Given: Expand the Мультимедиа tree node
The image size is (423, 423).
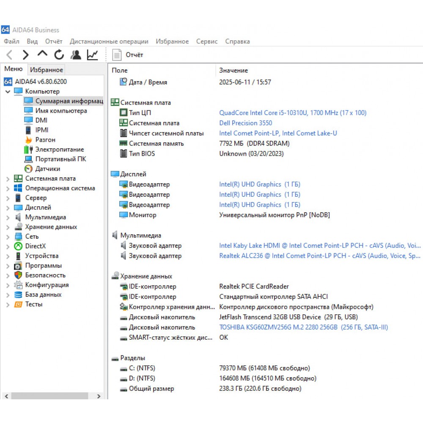Looking at the screenshot, I should (x=8, y=217).
